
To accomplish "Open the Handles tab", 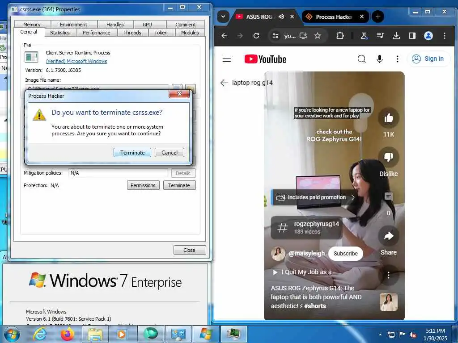I will (x=115, y=25).
